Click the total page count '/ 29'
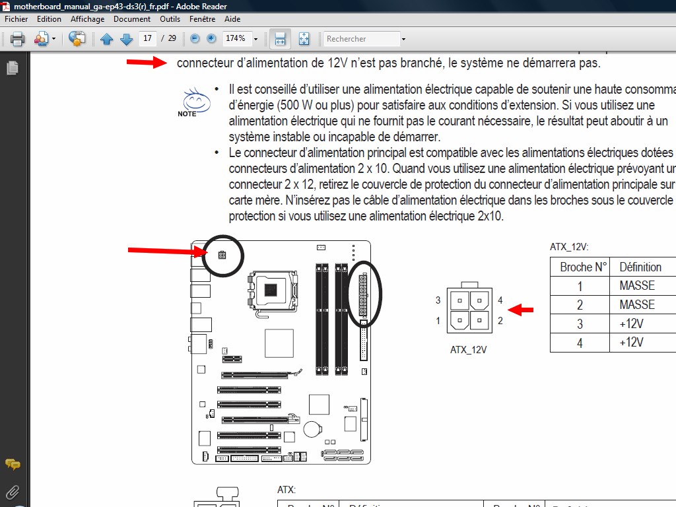The height and width of the screenshot is (507, 676). 168,38
